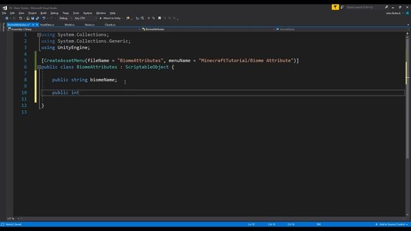Click the Save All toolbar icon
This screenshot has width=411, height=231.
[x=37, y=19]
